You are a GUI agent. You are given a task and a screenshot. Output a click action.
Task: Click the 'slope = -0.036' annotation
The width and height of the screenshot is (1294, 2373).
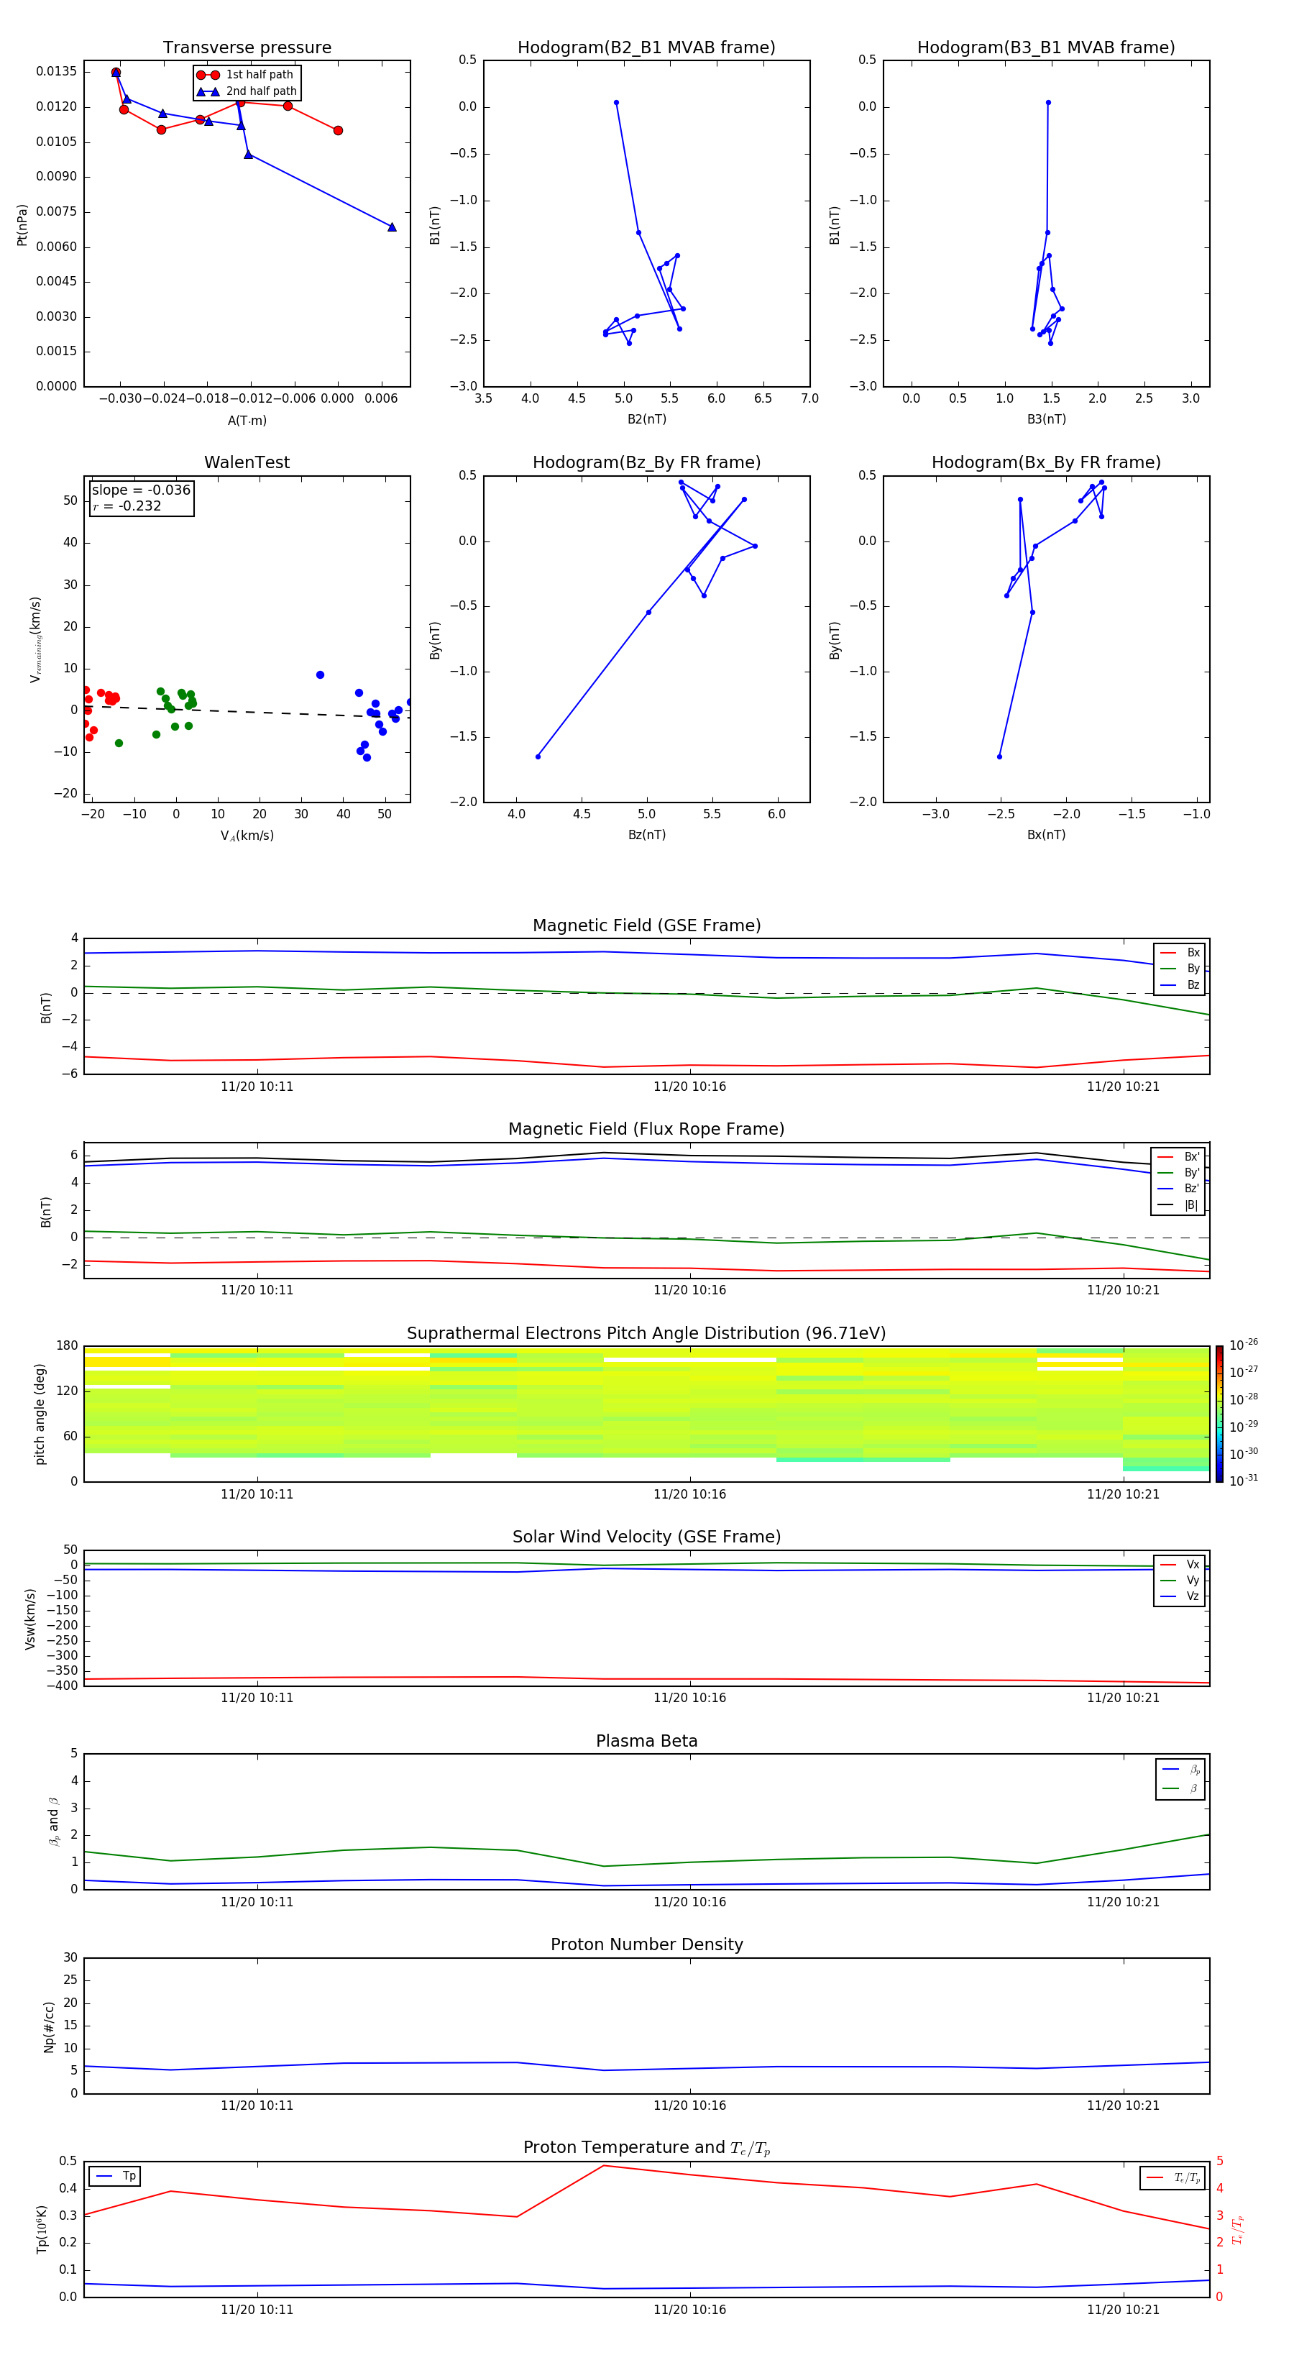coord(141,490)
